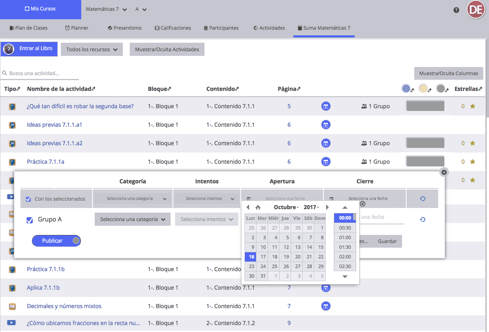Open the Planner tab
Screen dimensions: 489x332
tap(77, 28)
